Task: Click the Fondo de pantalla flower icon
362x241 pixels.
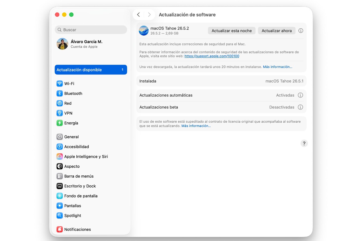Action: tap(60, 196)
